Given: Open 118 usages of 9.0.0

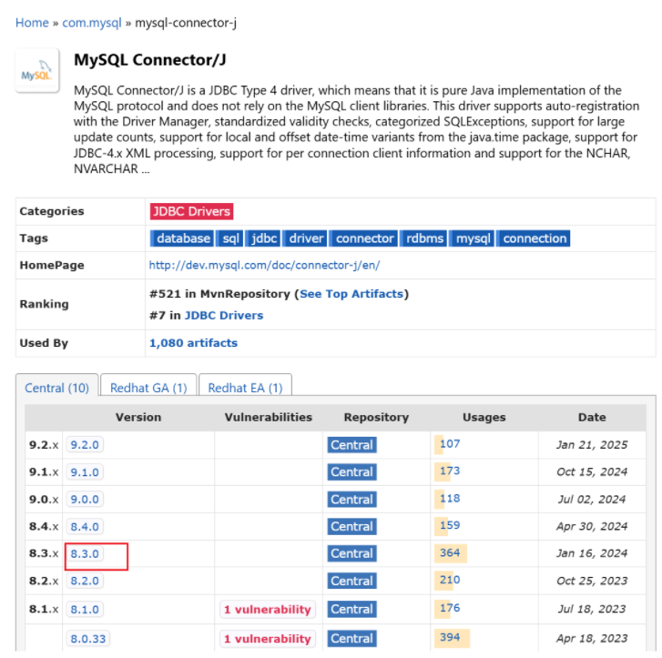Looking at the screenshot, I should coord(450,498).
